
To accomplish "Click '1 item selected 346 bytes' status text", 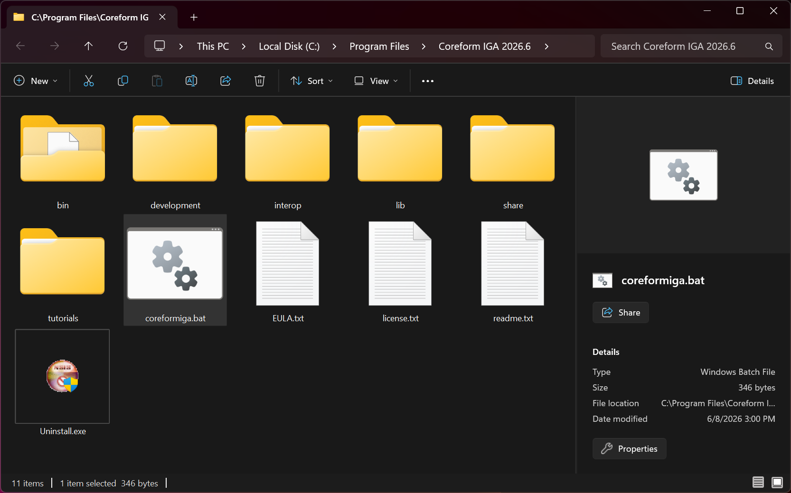I will click(x=109, y=484).
